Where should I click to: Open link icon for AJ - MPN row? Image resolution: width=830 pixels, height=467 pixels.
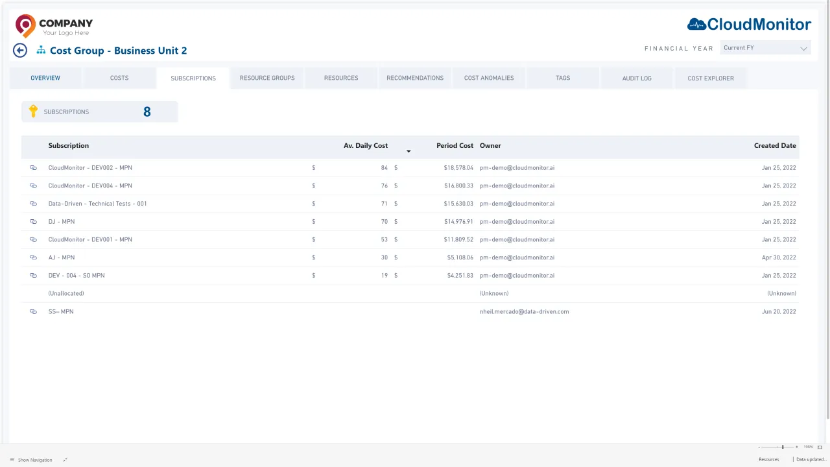click(x=33, y=257)
